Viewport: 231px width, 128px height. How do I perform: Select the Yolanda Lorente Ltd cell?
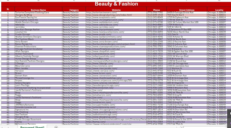click(38, 107)
